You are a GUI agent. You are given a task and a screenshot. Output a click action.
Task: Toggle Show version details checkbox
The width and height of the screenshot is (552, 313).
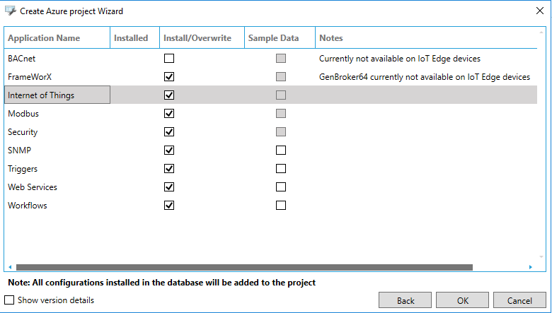coord(9,300)
